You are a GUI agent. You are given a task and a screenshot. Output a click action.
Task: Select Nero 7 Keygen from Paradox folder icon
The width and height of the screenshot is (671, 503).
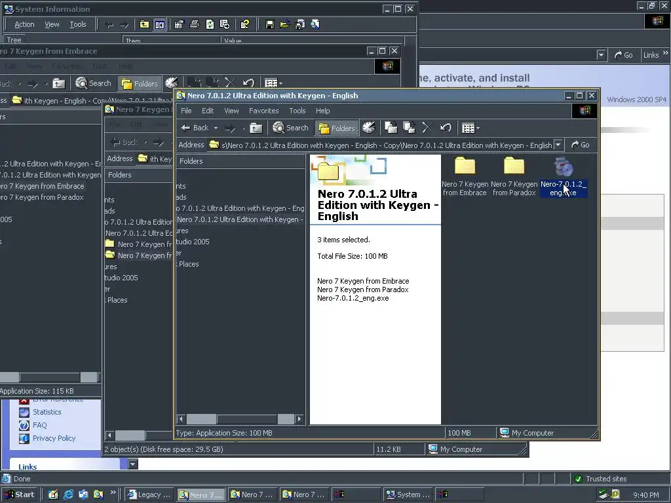click(514, 166)
